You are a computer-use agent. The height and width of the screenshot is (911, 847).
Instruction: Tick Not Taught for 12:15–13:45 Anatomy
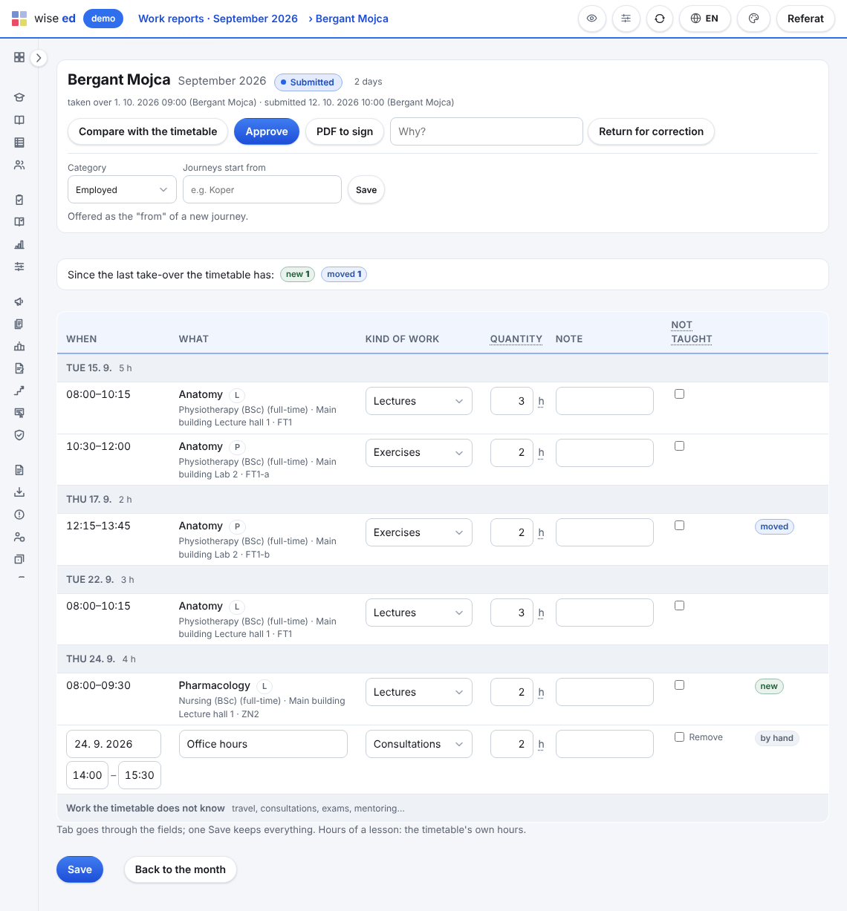[679, 526]
